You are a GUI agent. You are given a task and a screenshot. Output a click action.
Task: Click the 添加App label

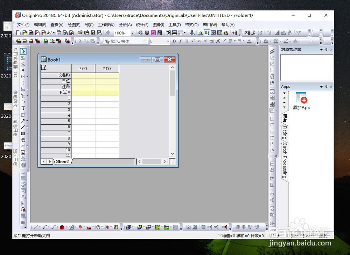pos(301,108)
